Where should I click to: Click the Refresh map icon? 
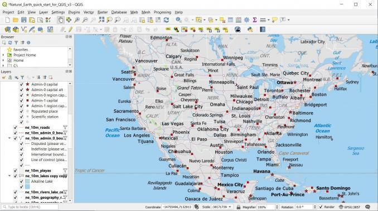pos(166,20)
